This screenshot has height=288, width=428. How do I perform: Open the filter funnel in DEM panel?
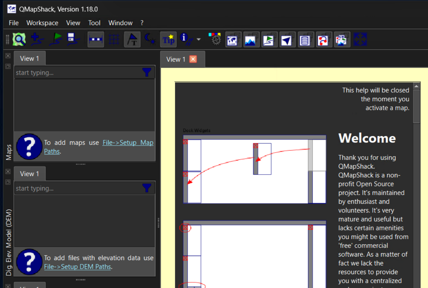[x=147, y=188]
